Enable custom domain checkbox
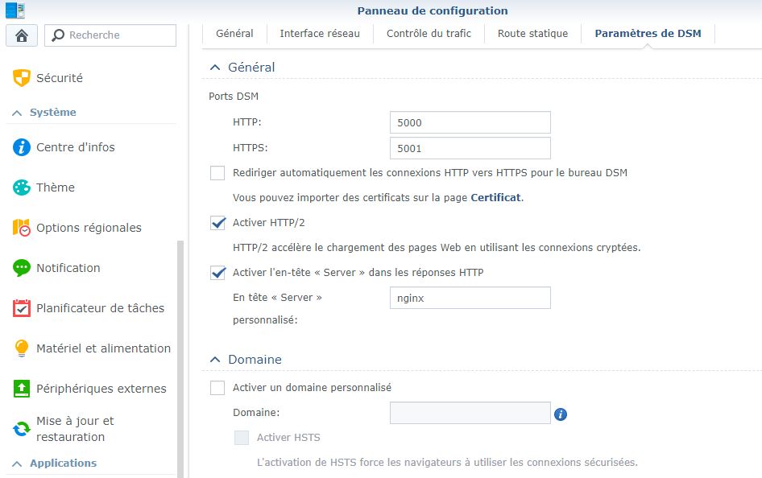Screen dimensions: 762x478 (217, 388)
